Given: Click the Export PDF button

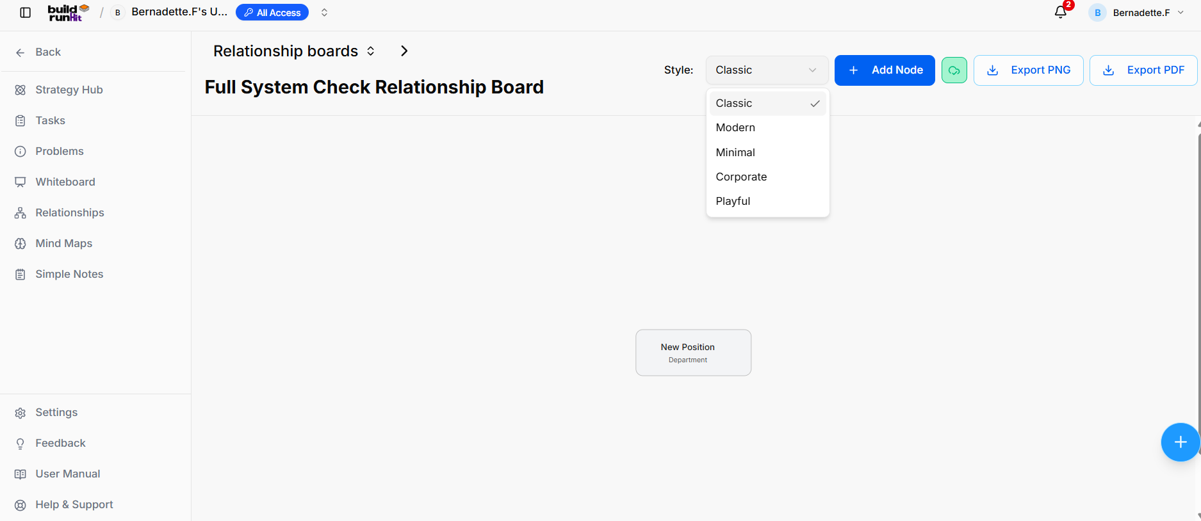Looking at the screenshot, I should (x=1143, y=70).
